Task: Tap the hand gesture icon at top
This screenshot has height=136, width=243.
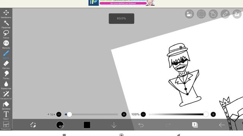Action: pos(213,14)
